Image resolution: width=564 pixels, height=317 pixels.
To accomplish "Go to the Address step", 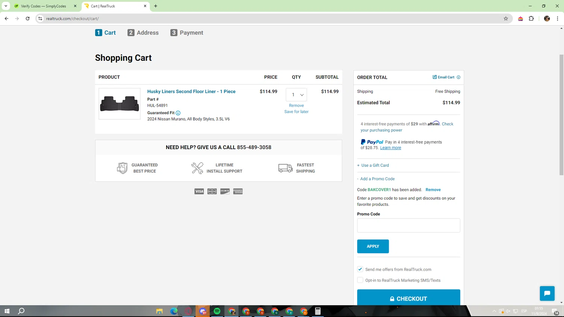I will tap(143, 33).
